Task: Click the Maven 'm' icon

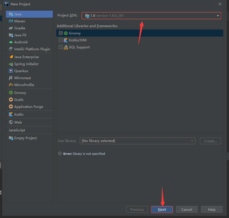Action: tap(11, 21)
